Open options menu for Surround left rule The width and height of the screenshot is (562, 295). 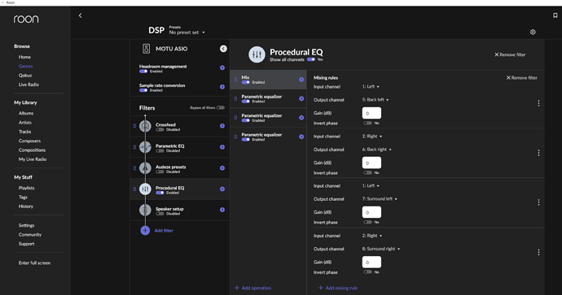click(x=538, y=202)
